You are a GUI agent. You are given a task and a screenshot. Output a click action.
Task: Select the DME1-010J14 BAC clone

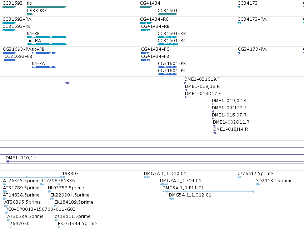155,161
